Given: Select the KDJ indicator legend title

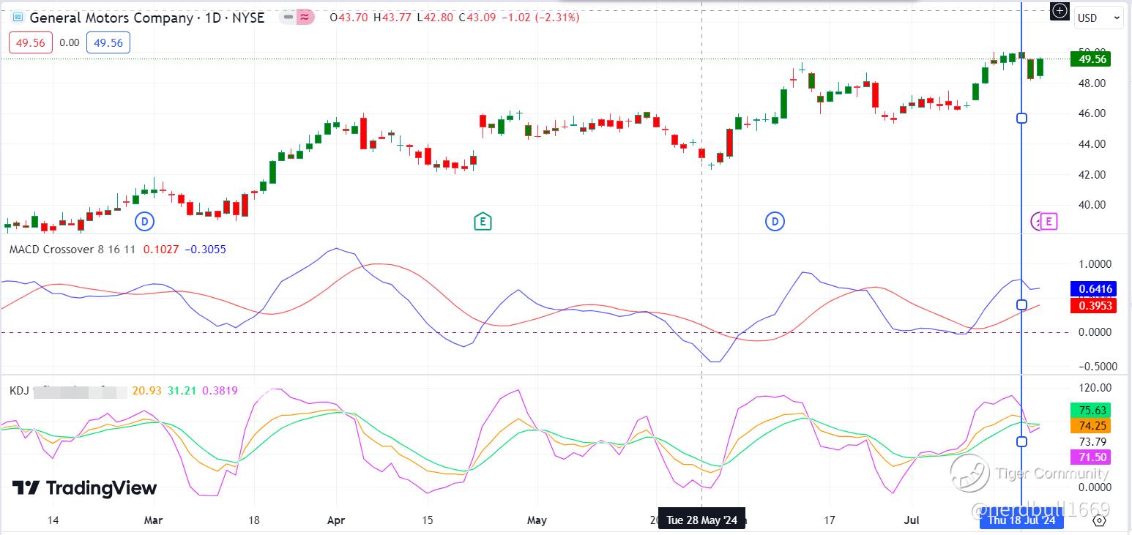Looking at the screenshot, I should point(19,391).
